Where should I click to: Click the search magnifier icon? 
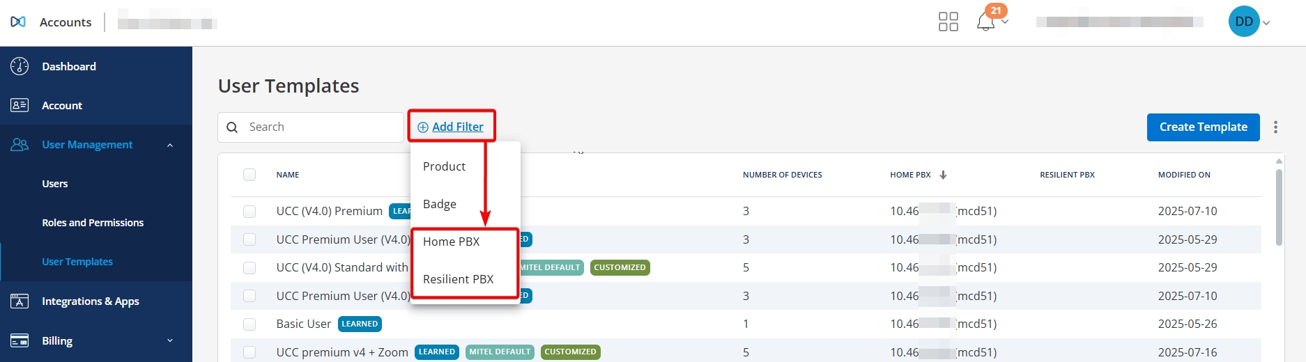[232, 127]
